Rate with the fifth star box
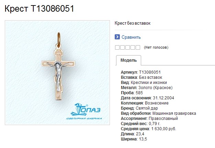Viewport: 215px width, 148px height. [x=138, y=48]
